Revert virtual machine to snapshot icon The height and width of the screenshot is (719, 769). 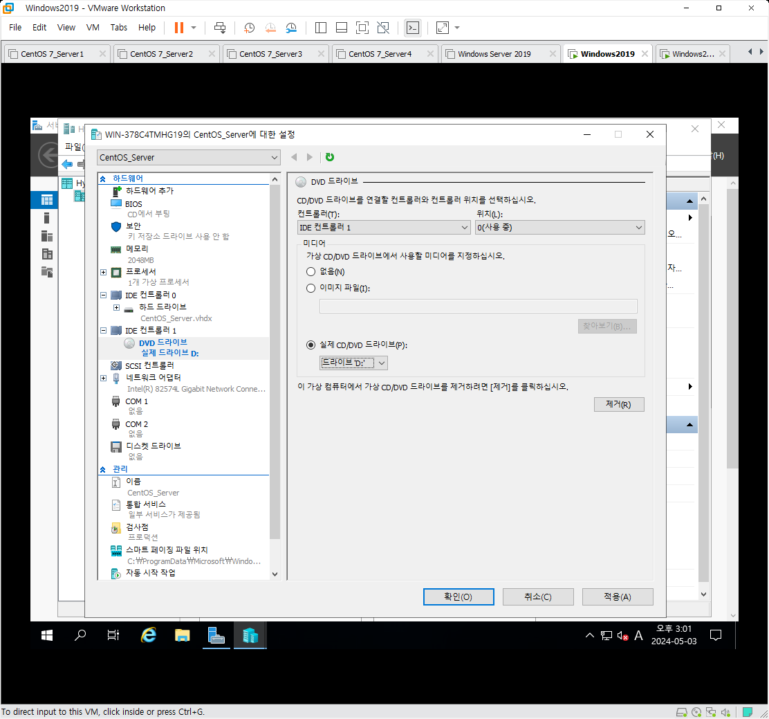point(270,28)
